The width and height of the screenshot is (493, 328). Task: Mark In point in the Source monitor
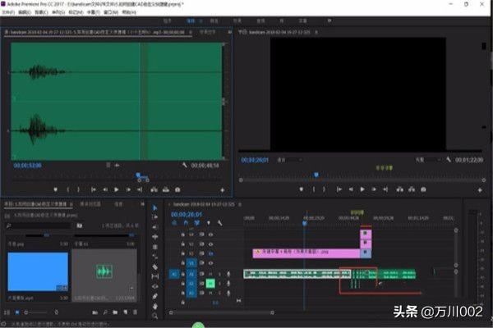click(x=67, y=189)
